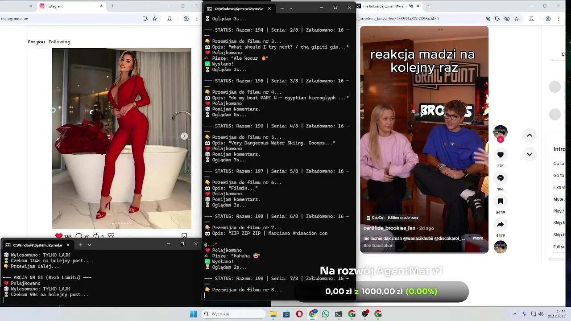571x321 pixels.
Task: Open tab dropdown in bottom-left terminal window
Action: [90, 245]
